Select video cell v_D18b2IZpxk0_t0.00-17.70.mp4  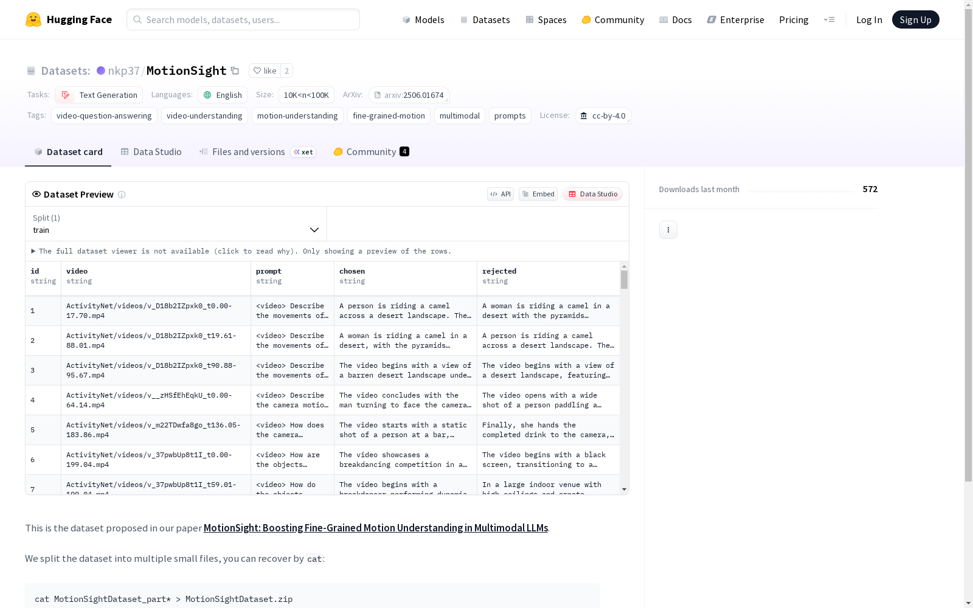point(156,311)
